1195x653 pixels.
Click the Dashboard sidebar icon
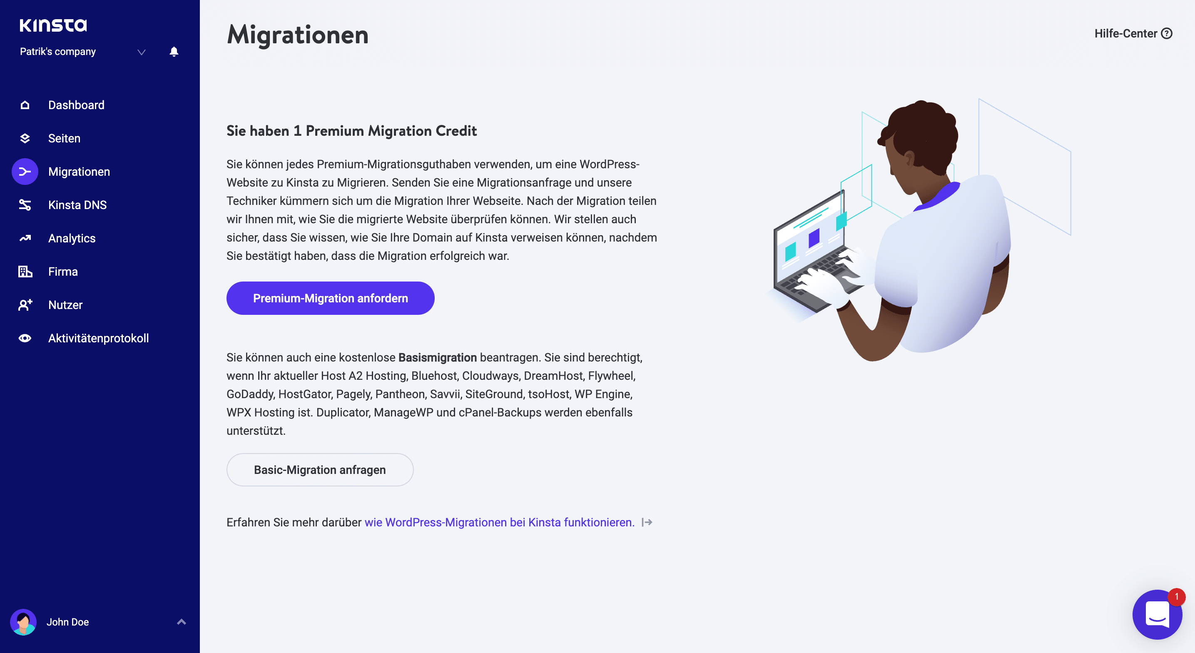point(24,104)
